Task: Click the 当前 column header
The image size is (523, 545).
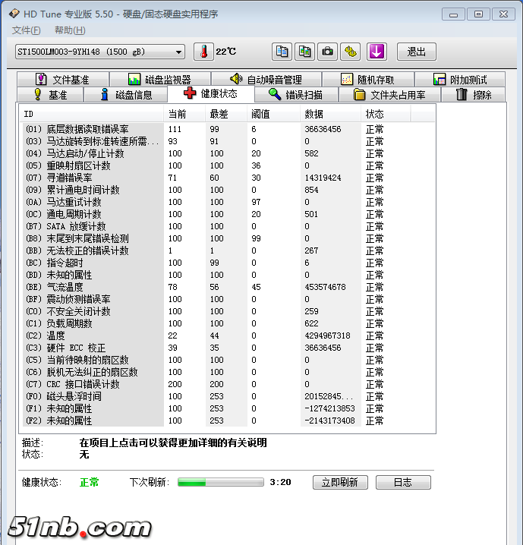Action: 184,114
